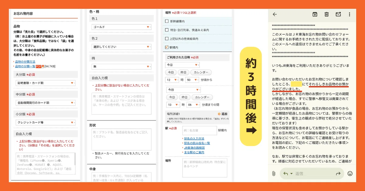Open the 色2 dropdown showing 選択してください
The height and width of the screenshot is (191, 365).
coord(121,47)
